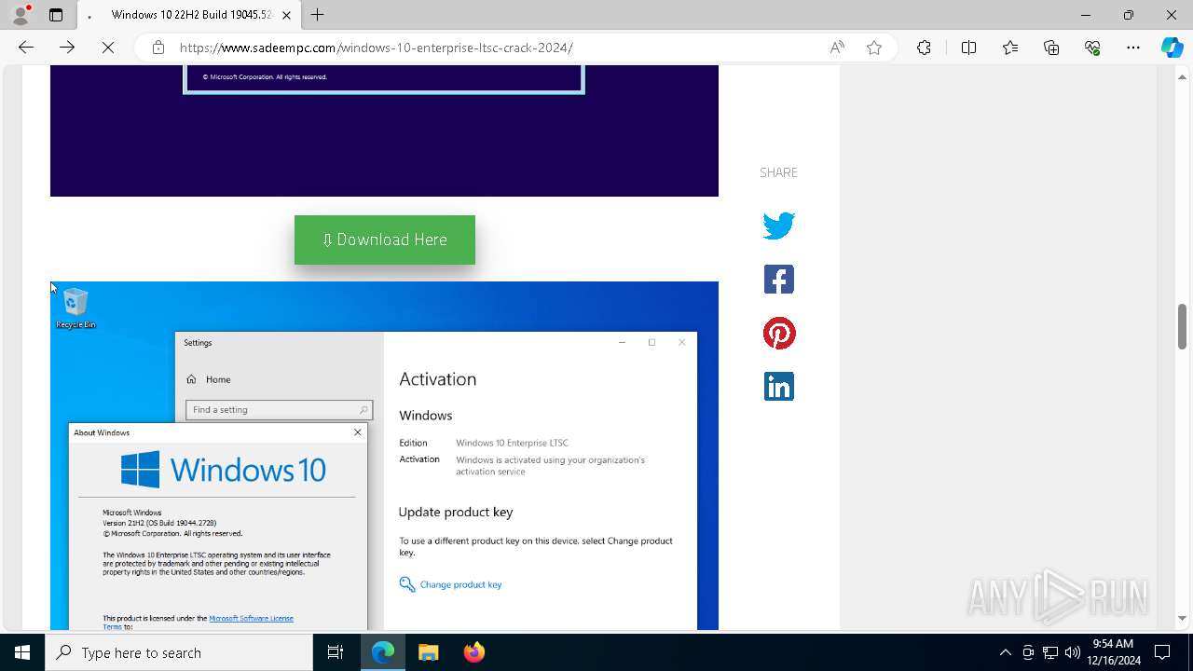Close the Windows 10 22H2 tab

pos(286,15)
